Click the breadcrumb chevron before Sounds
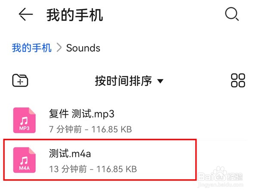Viewport: 258px width, 194px height. pyautogui.click(x=59, y=47)
